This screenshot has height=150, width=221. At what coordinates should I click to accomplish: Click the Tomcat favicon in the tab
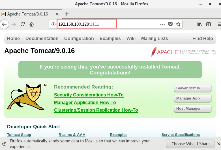tap(3, 14)
